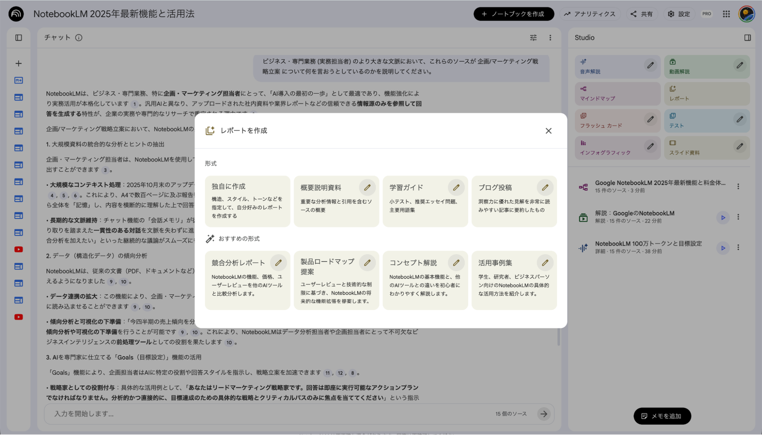Screen dimensions: 762x435
Task: Select a YouTube source icon in the sidebar
Action: pos(18,249)
